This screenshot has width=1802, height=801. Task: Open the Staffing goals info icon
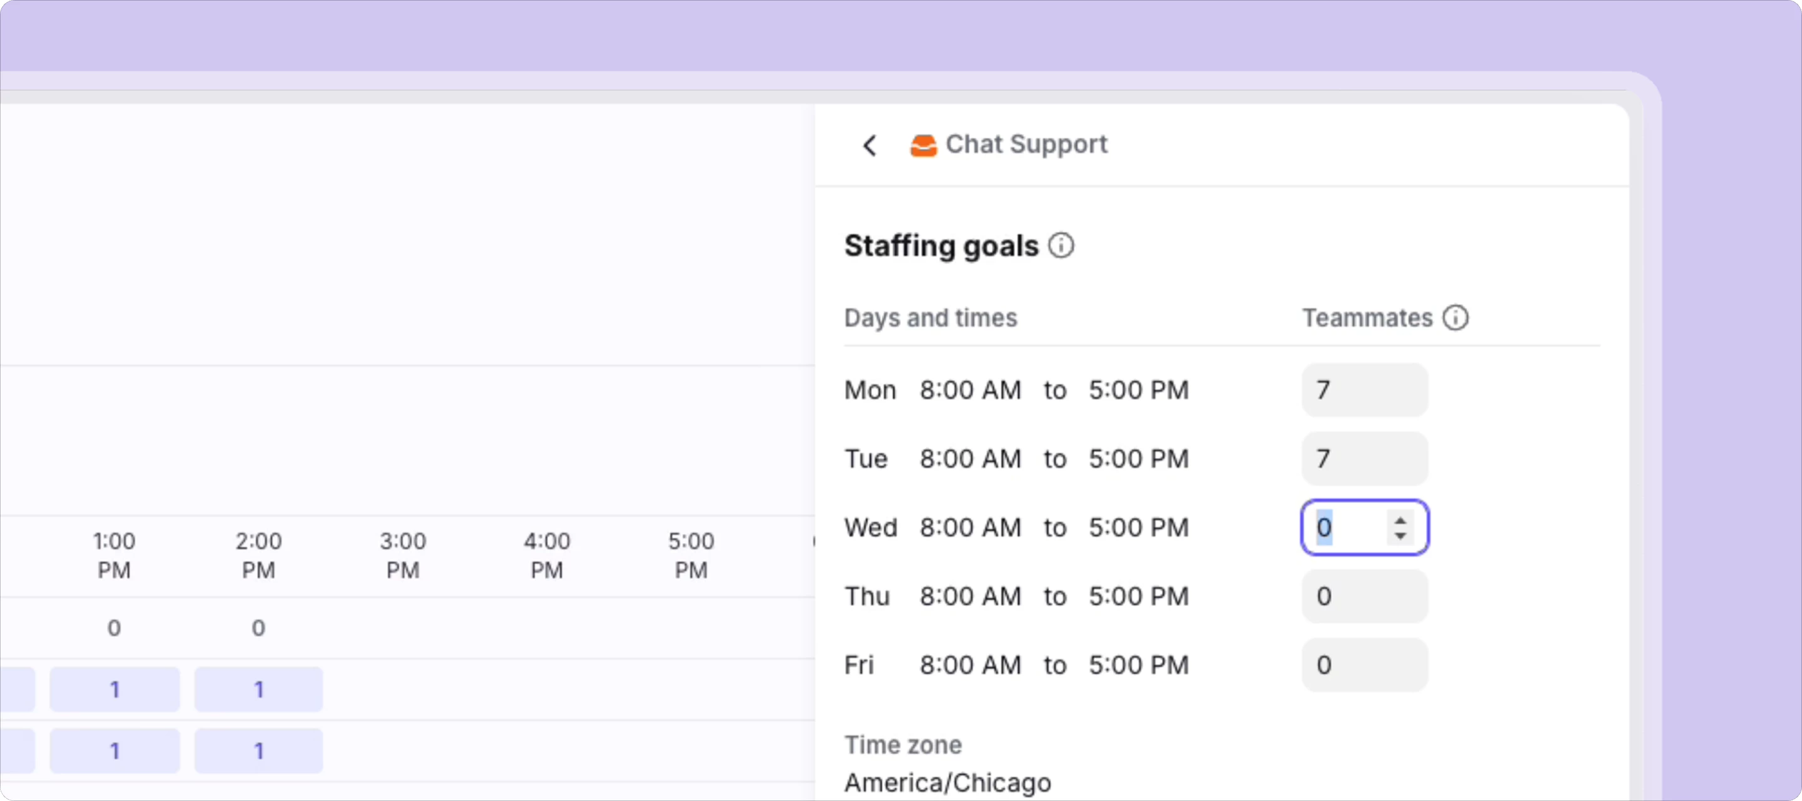(x=1061, y=247)
